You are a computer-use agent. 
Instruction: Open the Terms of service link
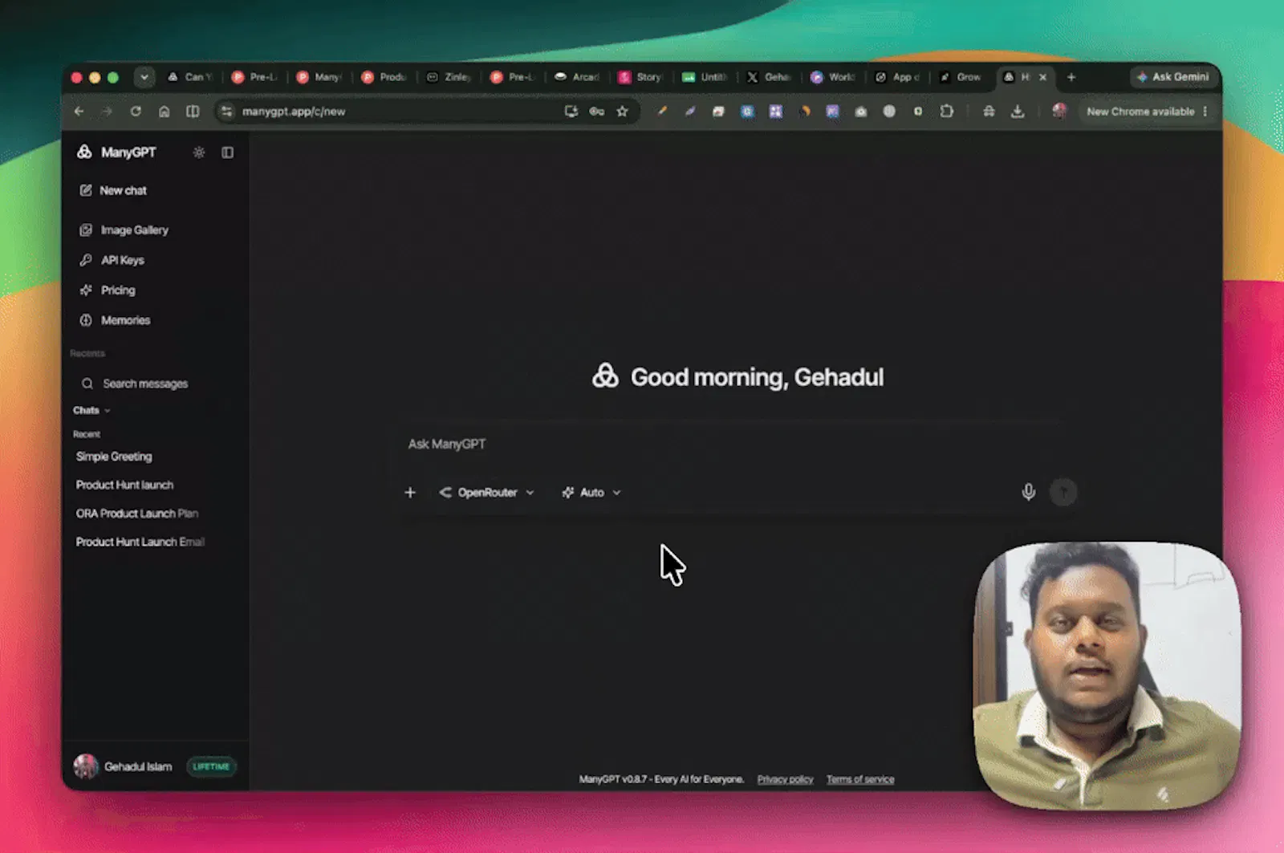pos(860,779)
